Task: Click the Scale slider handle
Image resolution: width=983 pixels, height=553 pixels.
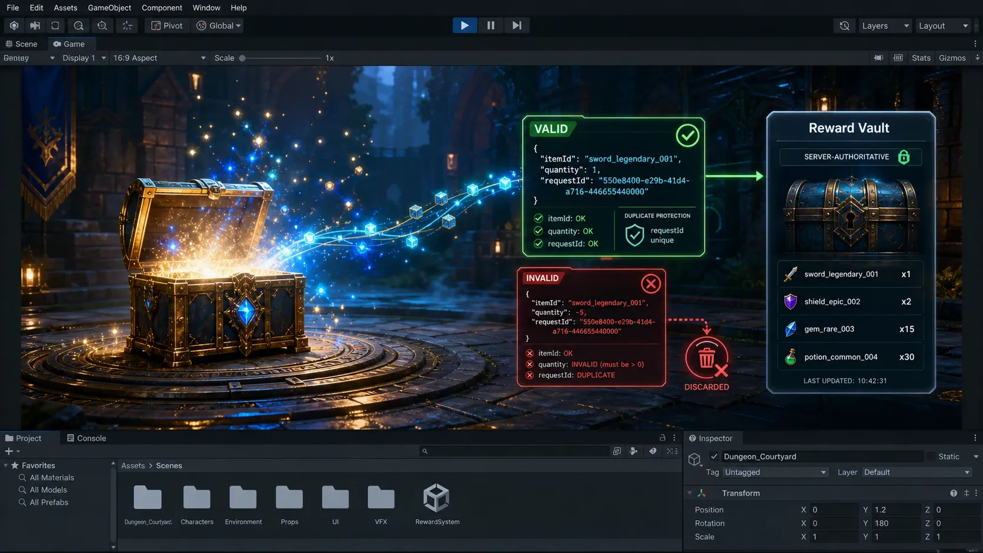Action: click(x=242, y=58)
